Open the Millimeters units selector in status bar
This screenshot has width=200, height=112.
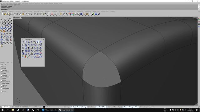click(37, 107)
